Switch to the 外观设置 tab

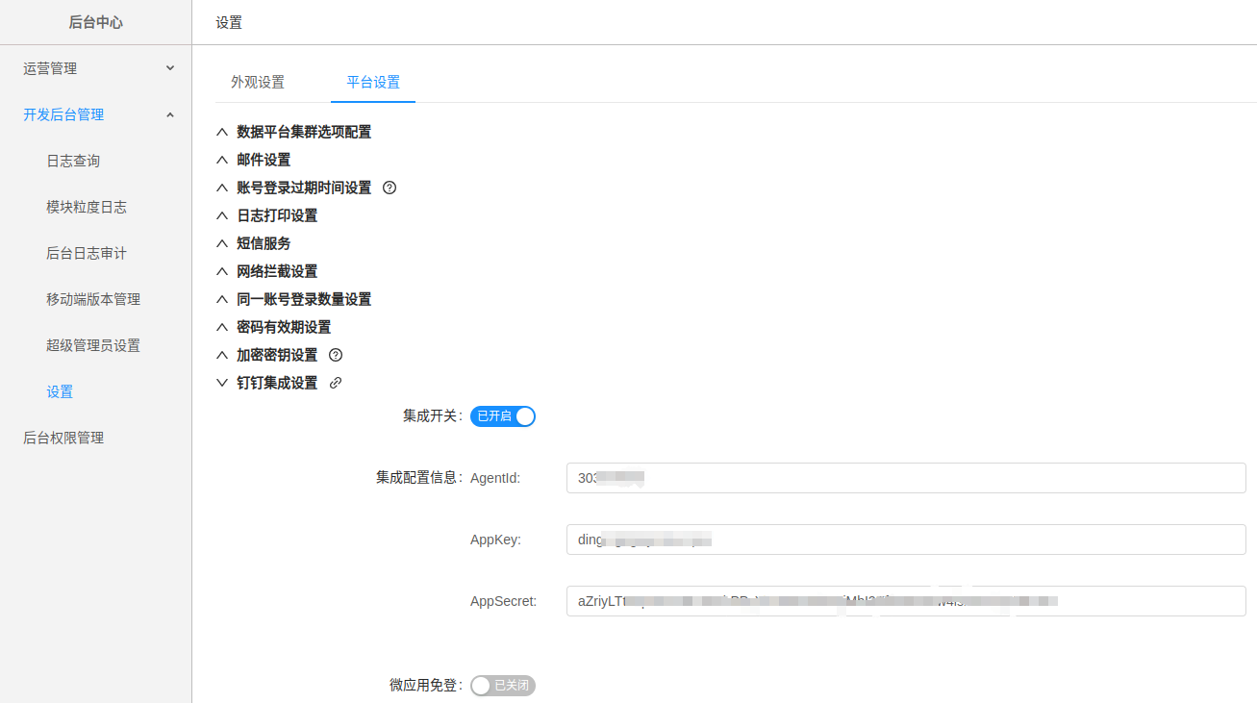pos(258,82)
